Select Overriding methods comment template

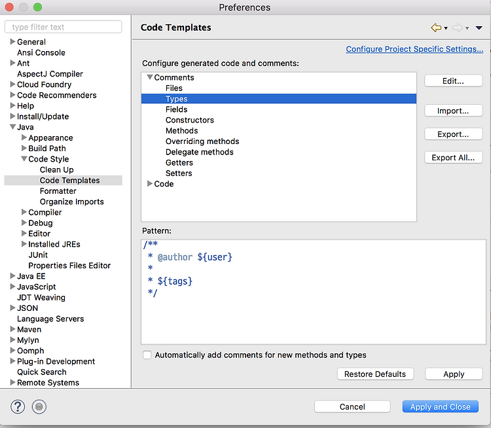[x=202, y=141]
